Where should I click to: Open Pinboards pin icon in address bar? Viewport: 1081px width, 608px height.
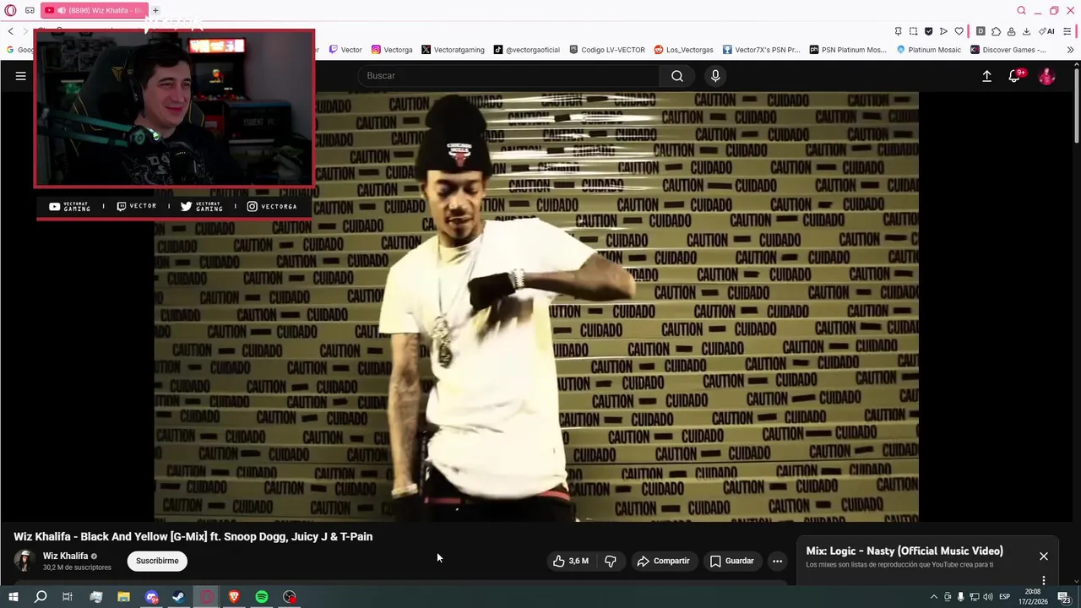(x=898, y=31)
